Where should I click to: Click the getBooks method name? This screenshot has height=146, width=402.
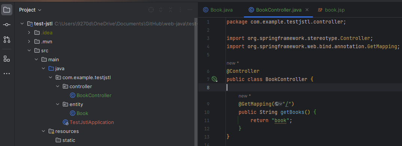point(292,112)
